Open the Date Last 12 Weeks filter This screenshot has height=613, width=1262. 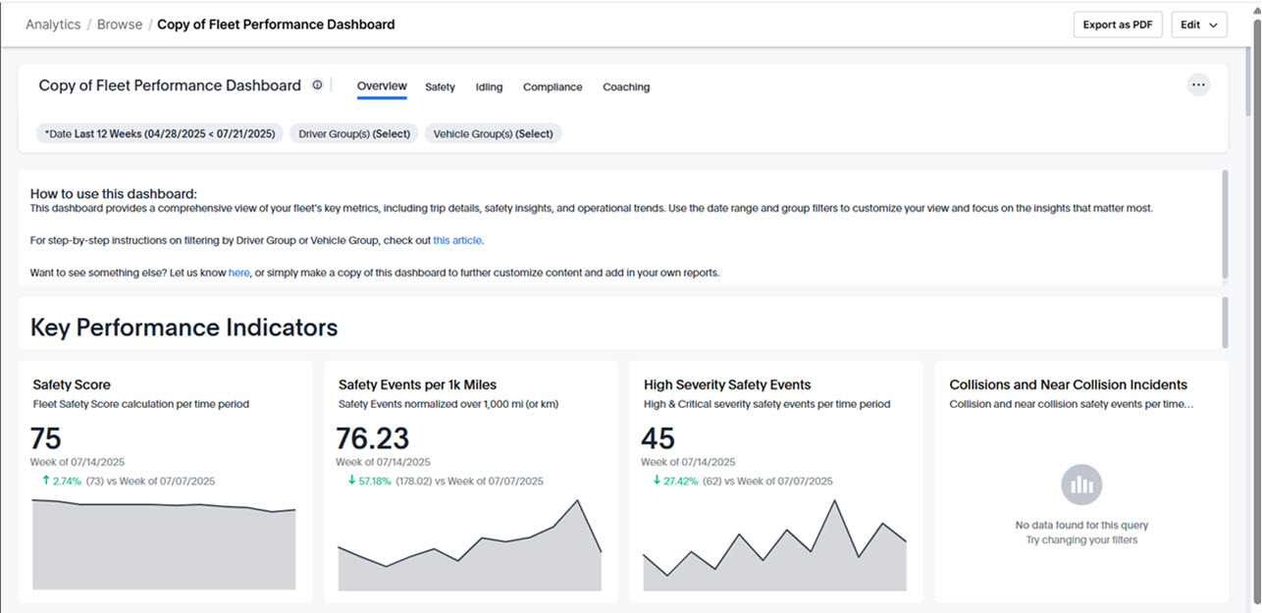point(159,133)
